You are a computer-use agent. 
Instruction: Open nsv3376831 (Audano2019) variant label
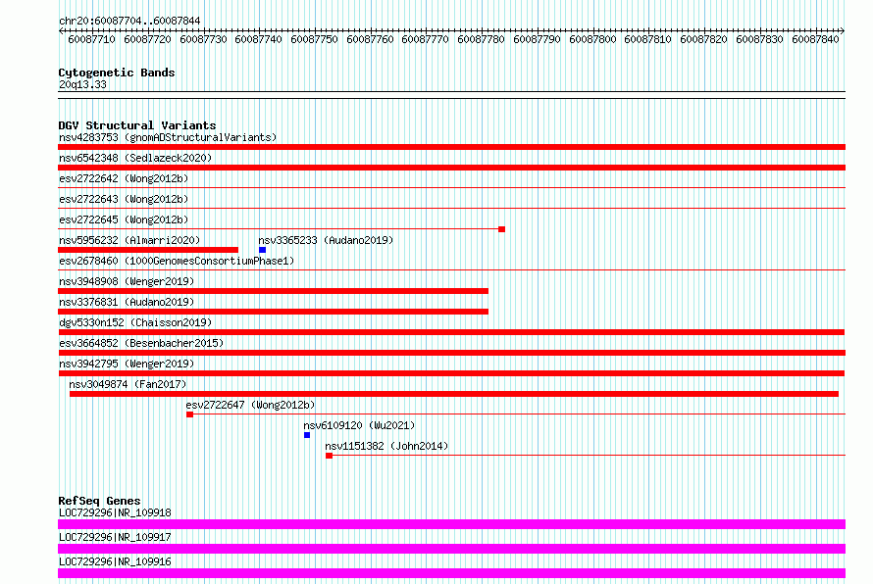(127, 302)
